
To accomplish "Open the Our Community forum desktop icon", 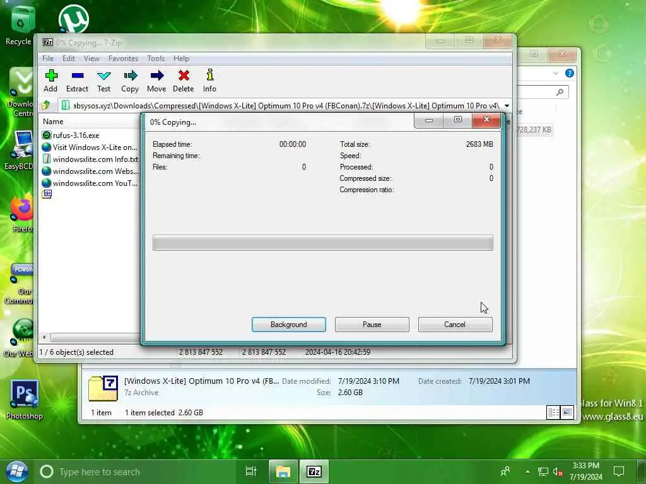I will tap(20, 284).
